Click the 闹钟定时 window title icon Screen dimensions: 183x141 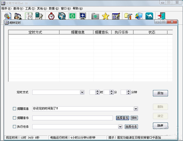pos(6,23)
